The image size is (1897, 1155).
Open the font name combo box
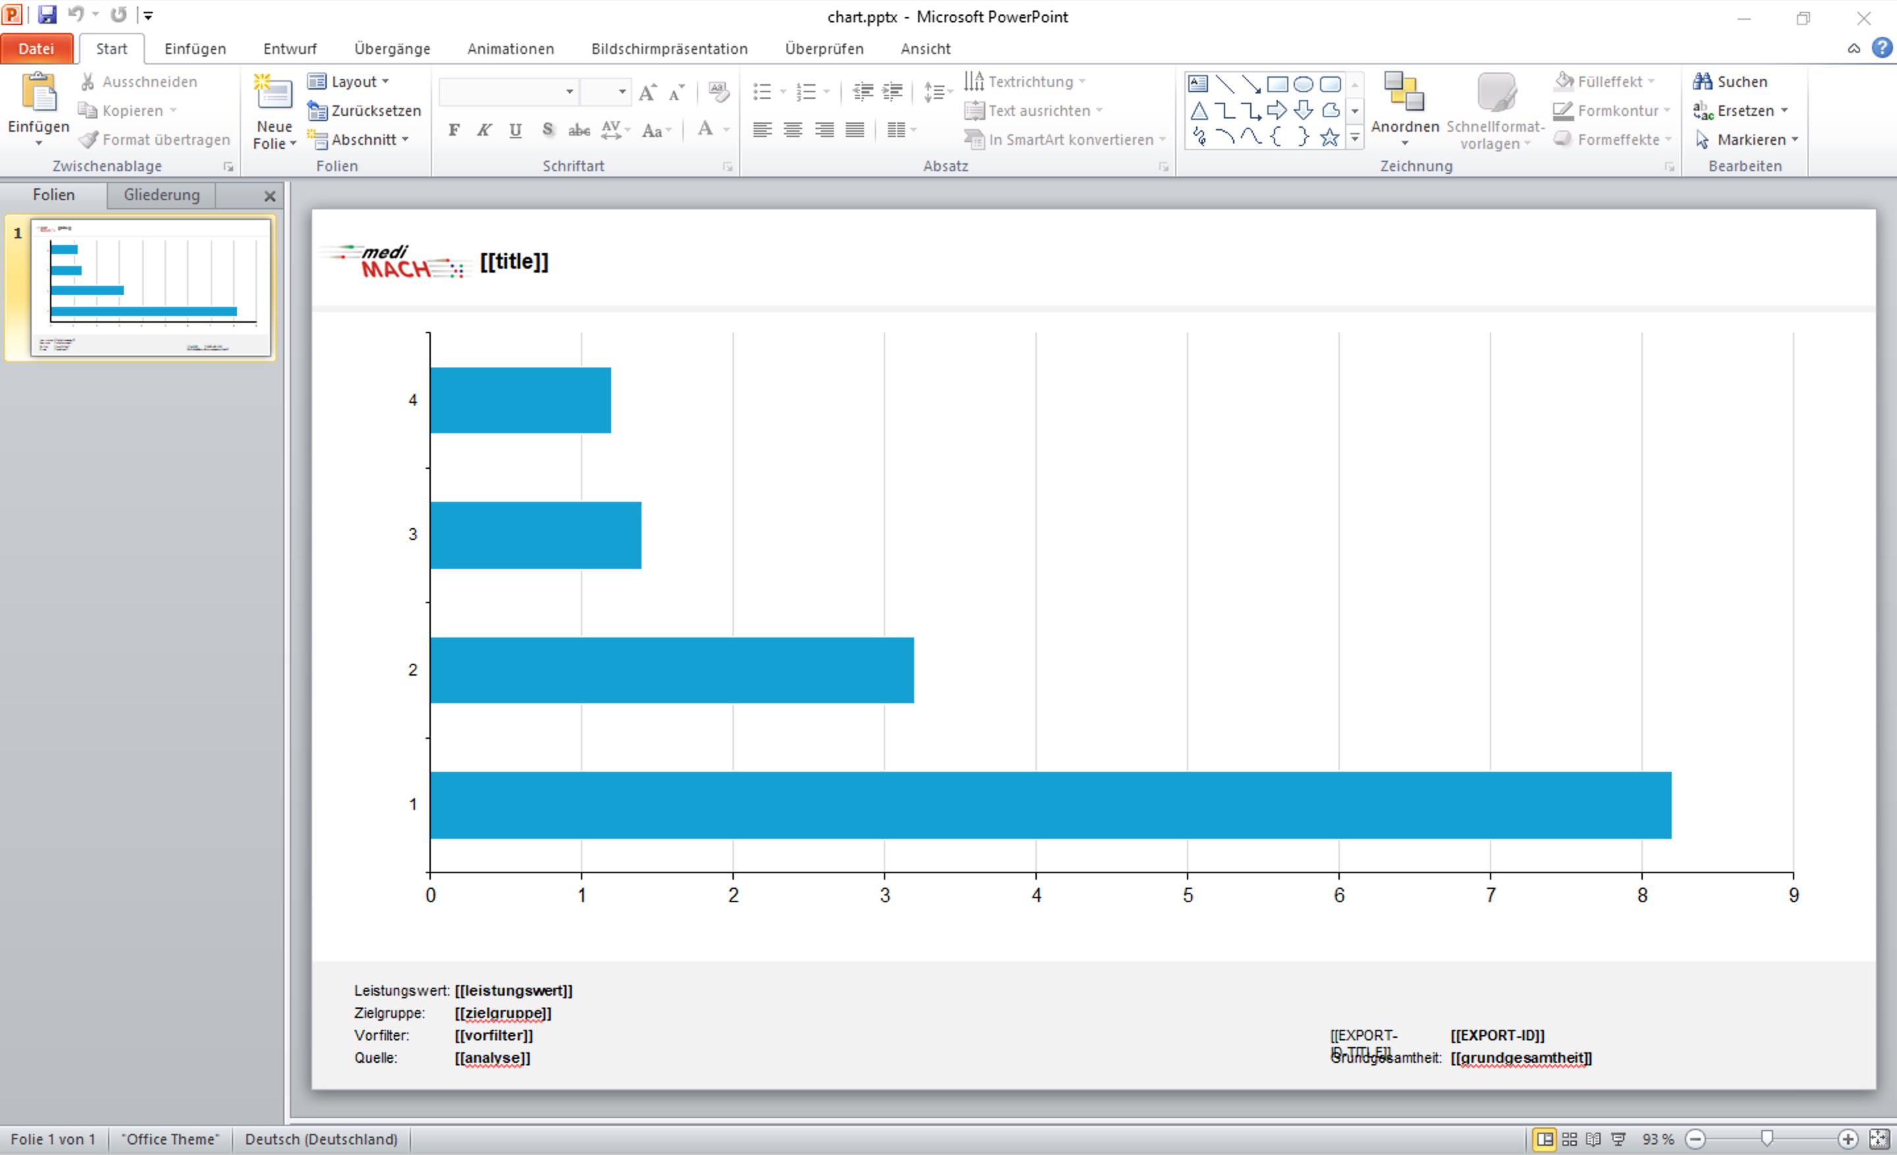point(508,92)
